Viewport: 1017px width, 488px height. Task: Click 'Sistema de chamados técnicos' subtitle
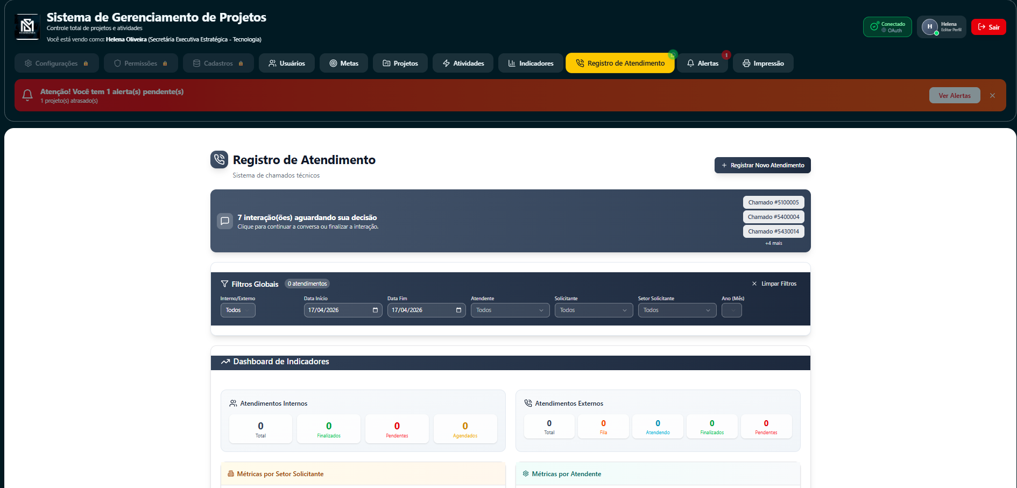click(276, 175)
